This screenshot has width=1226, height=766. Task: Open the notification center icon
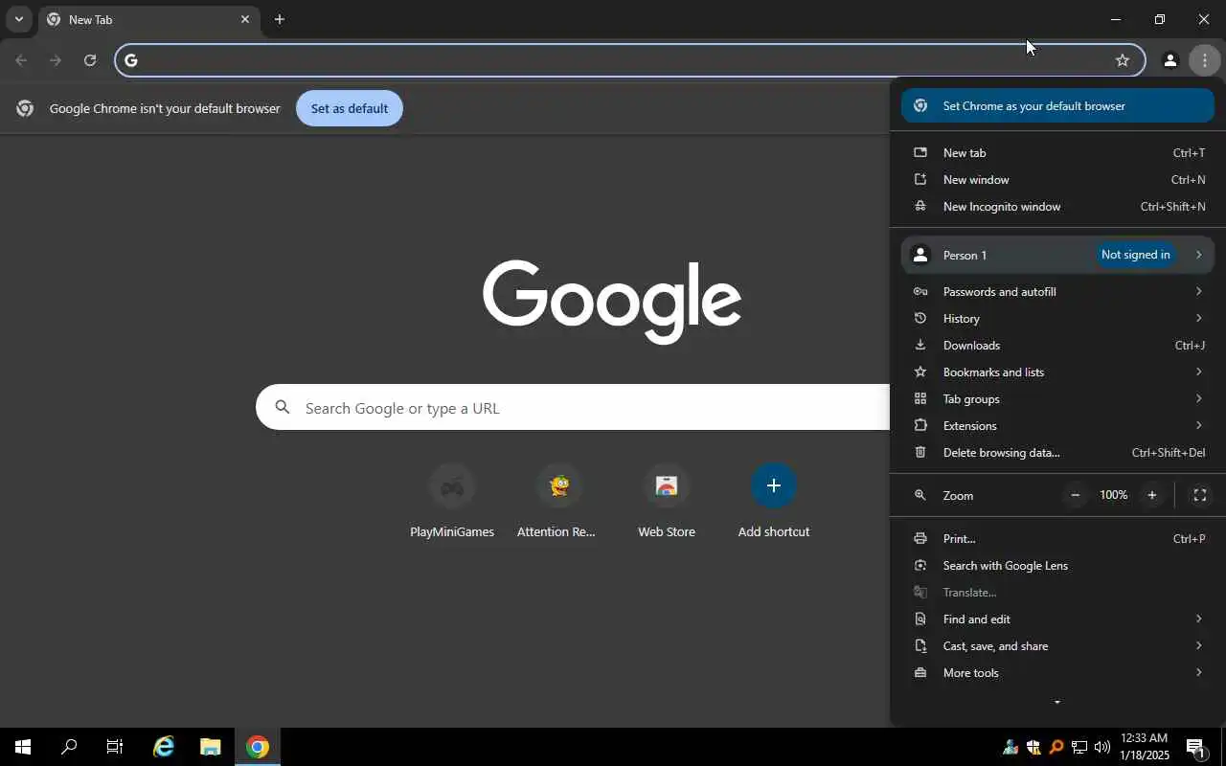(1195, 747)
